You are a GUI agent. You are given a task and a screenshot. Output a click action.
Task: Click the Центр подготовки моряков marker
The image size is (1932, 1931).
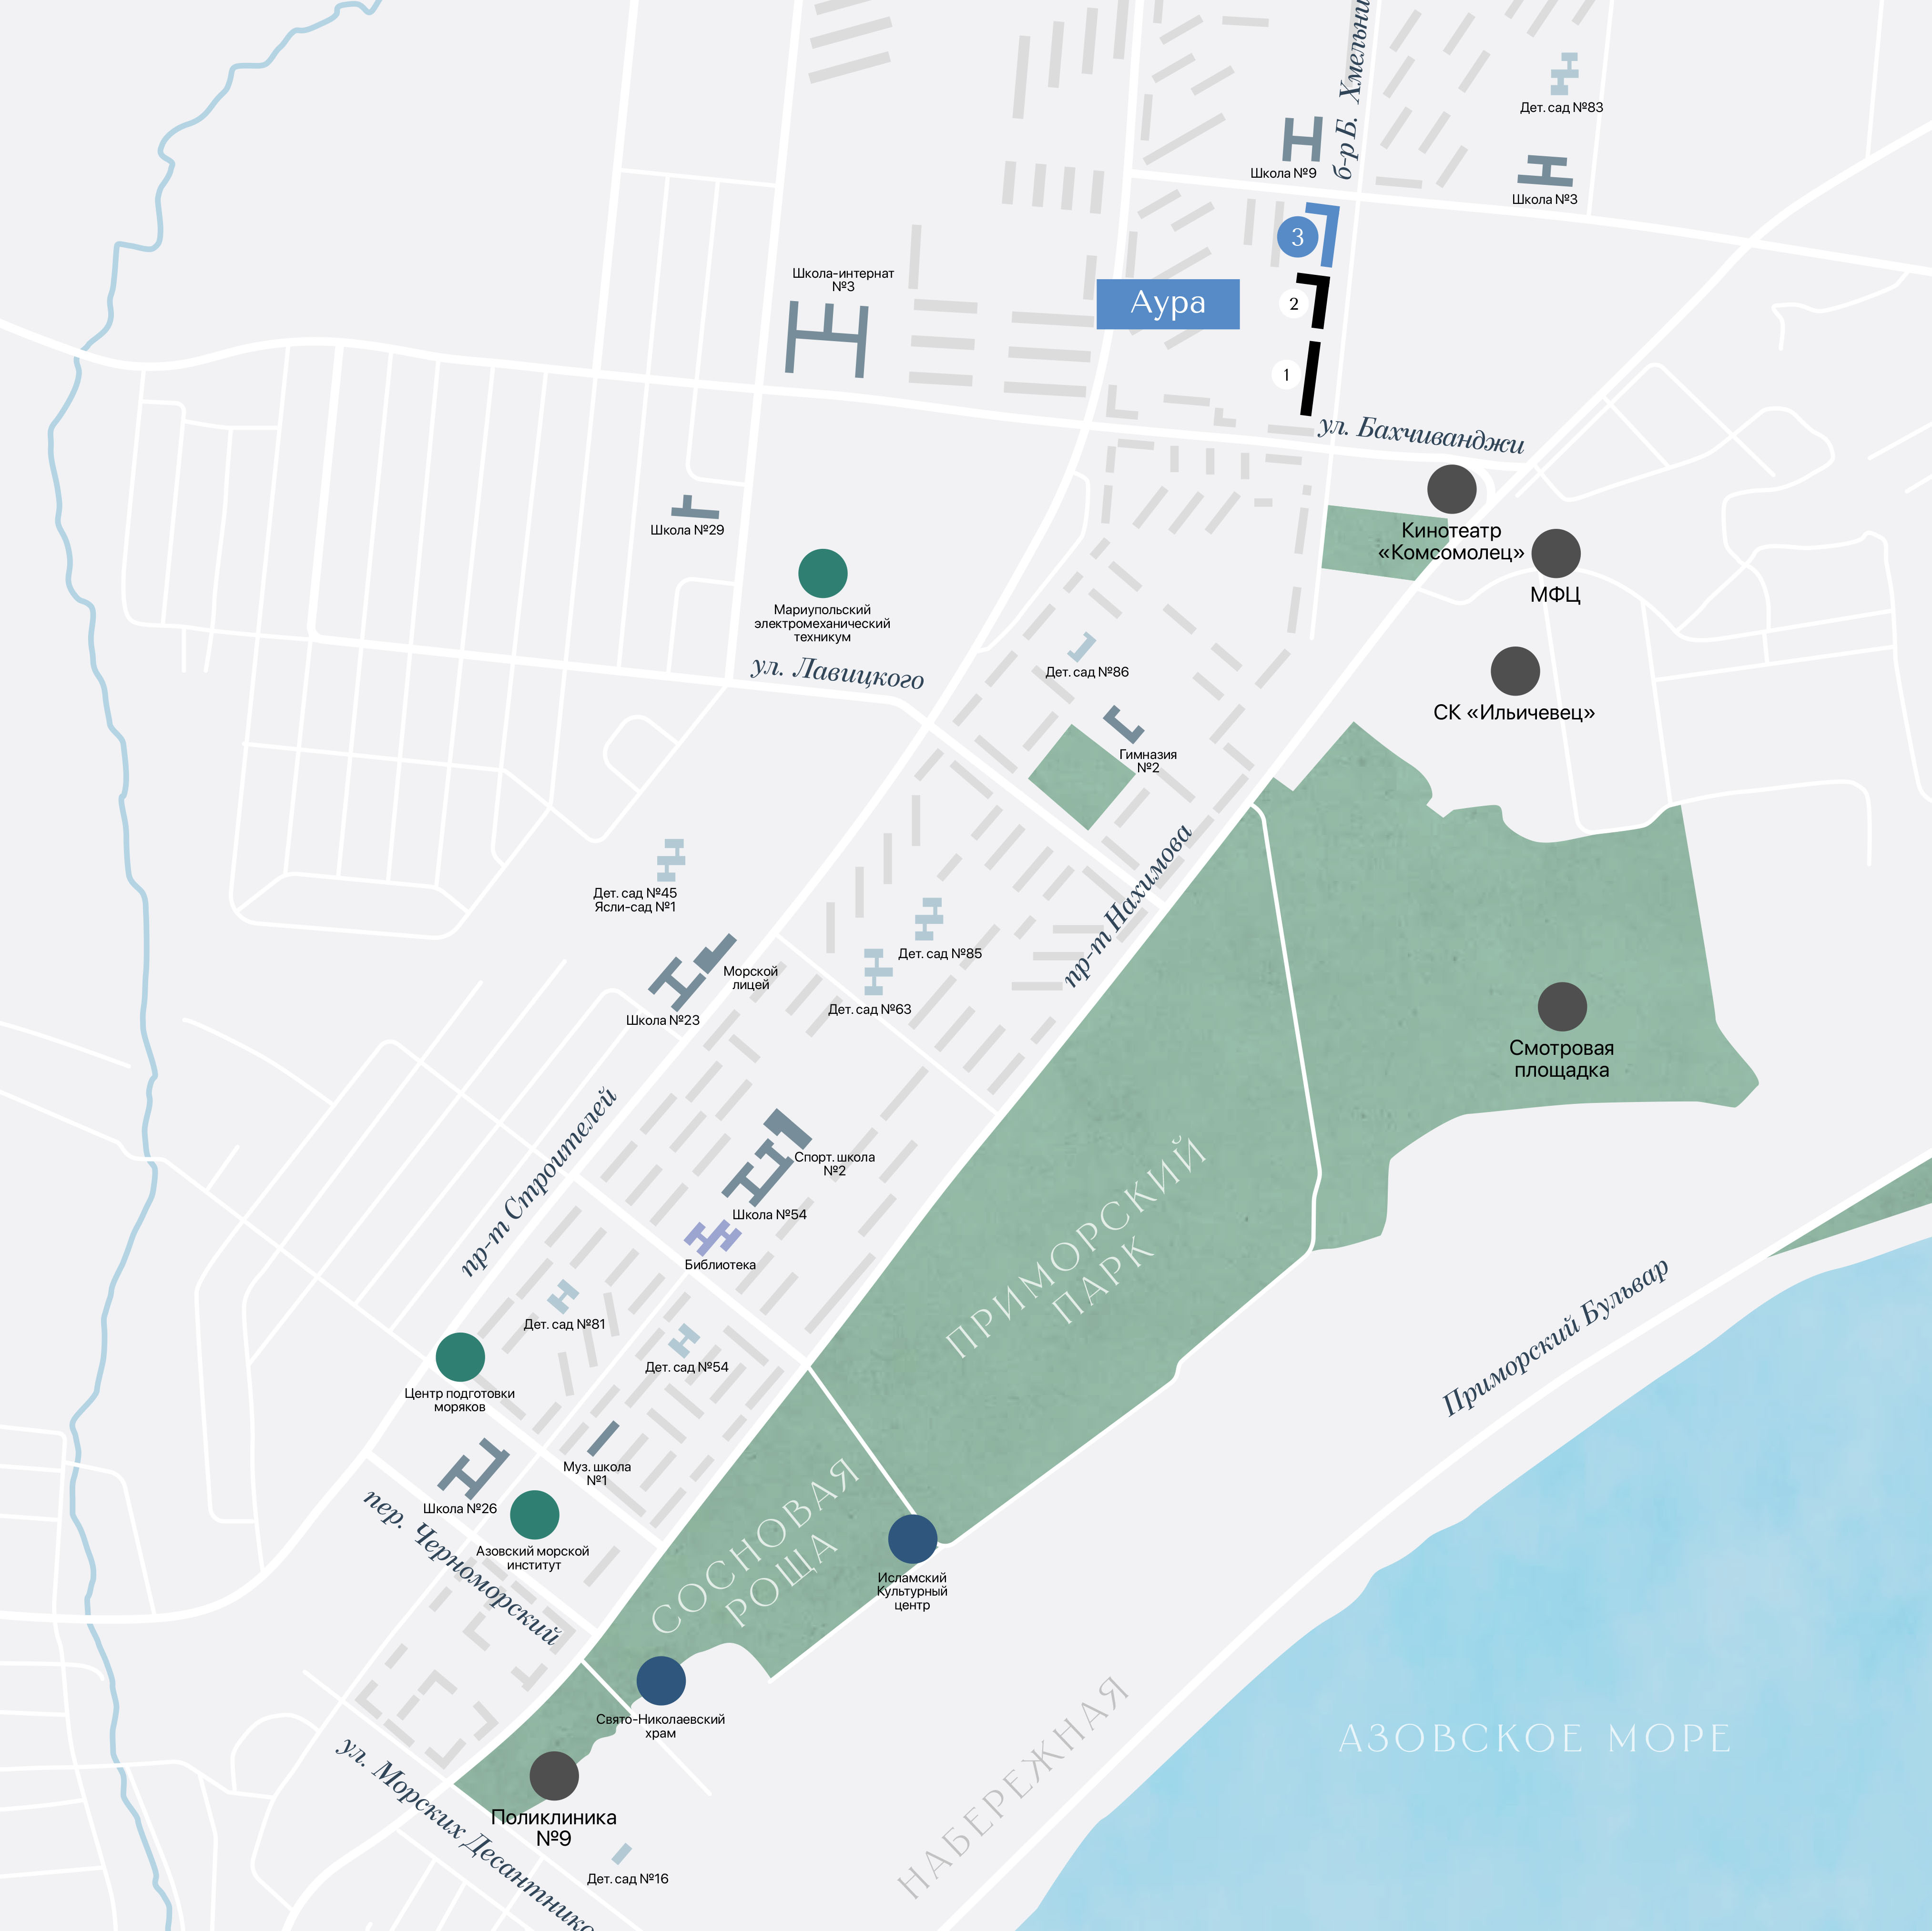(x=460, y=1356)
